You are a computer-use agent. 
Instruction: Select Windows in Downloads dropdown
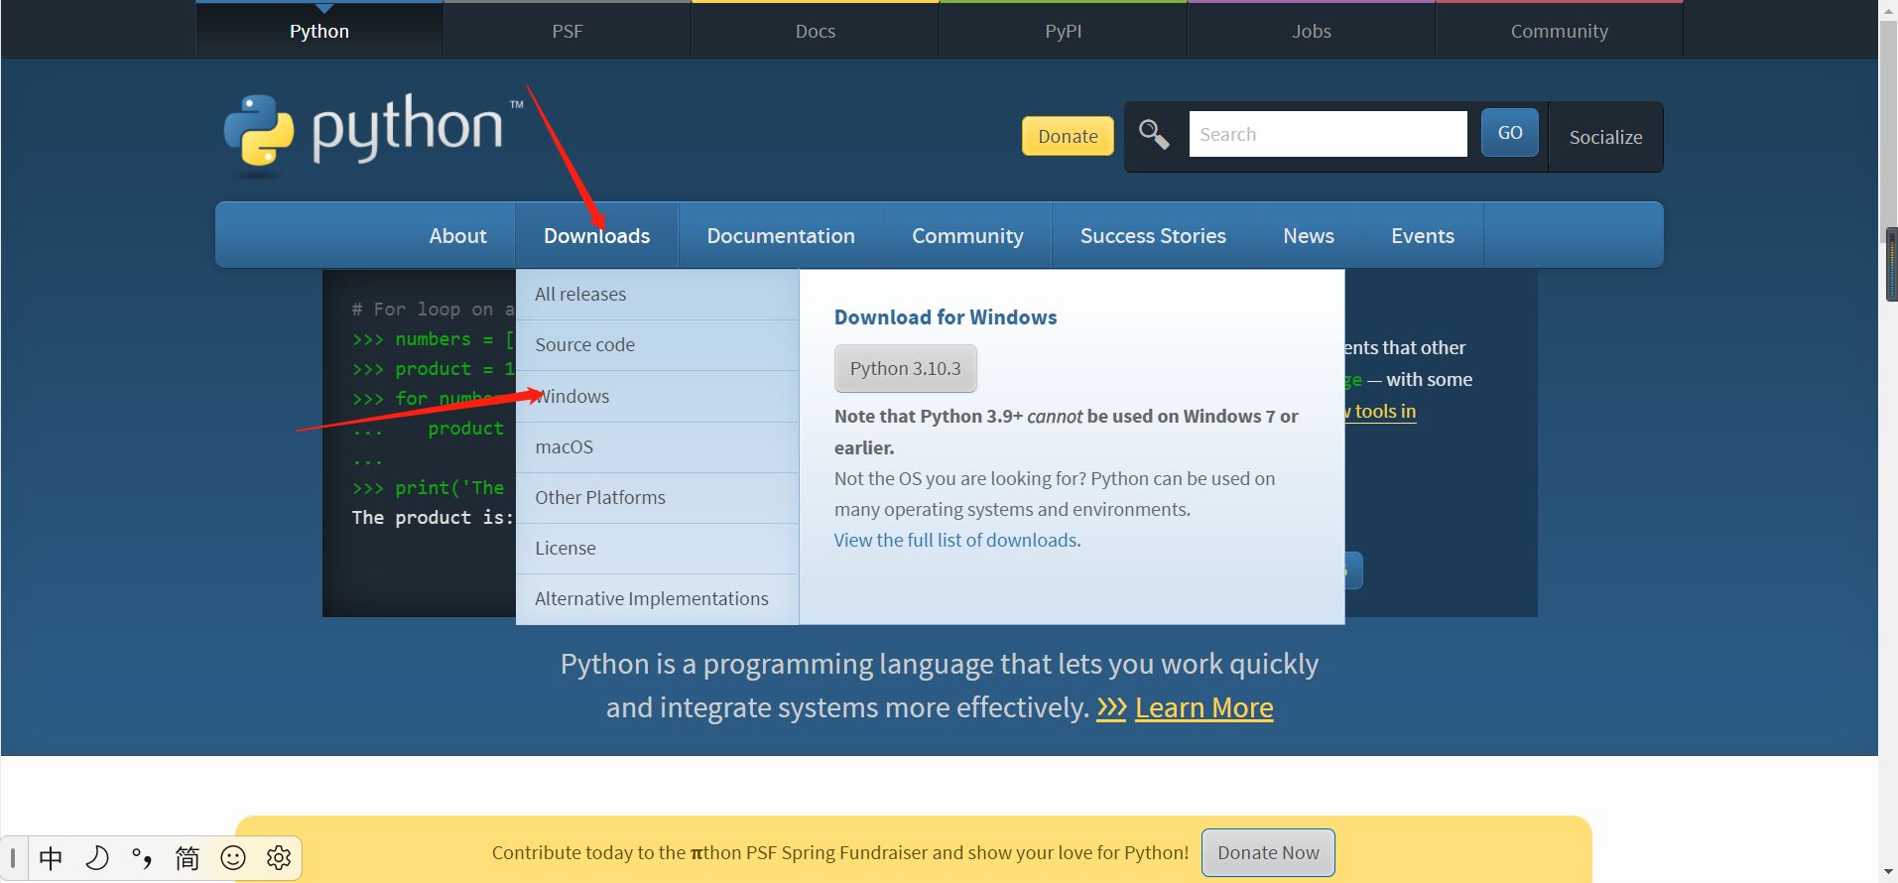(657, 396)
